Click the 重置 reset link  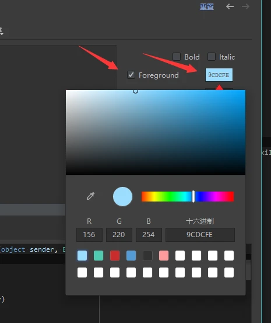[207, 6]
